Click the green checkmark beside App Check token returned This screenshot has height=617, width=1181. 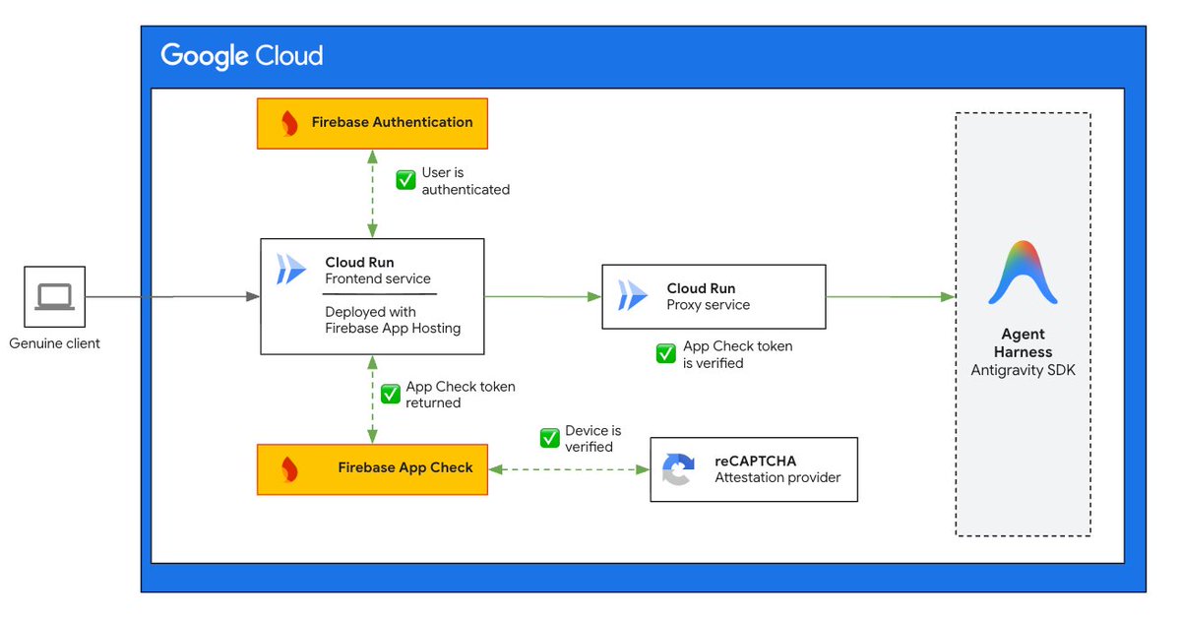tap(391, 394)
